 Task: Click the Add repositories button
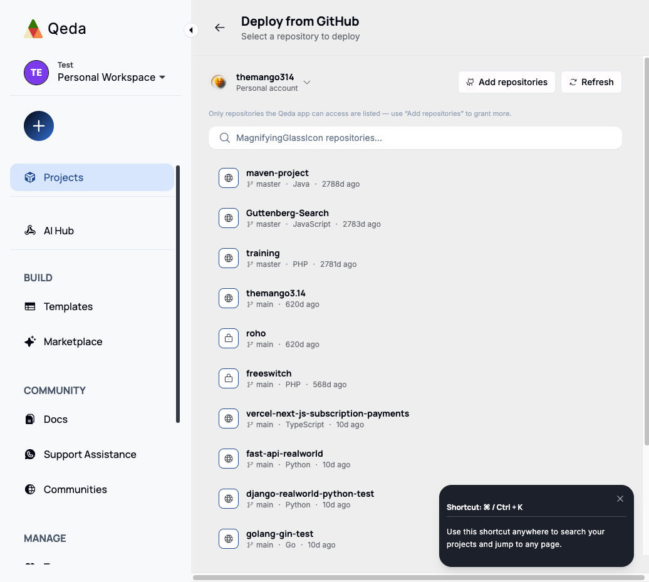[x=507, y=82]
